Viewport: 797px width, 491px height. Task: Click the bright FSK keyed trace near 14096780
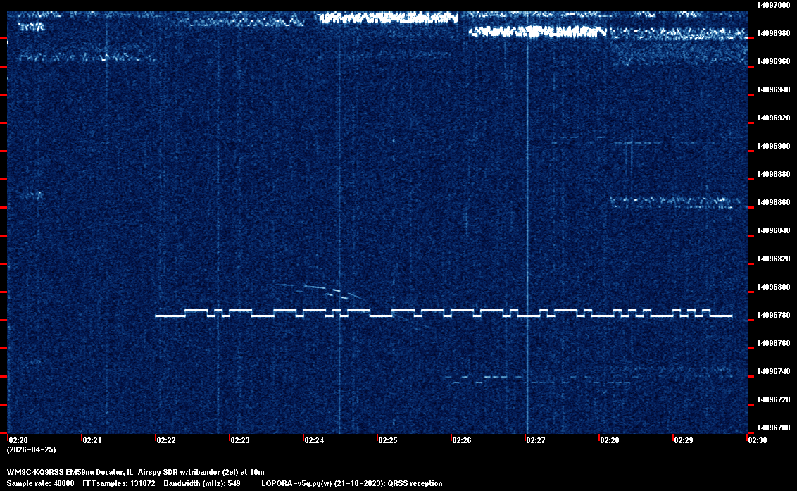pos(444,313)
